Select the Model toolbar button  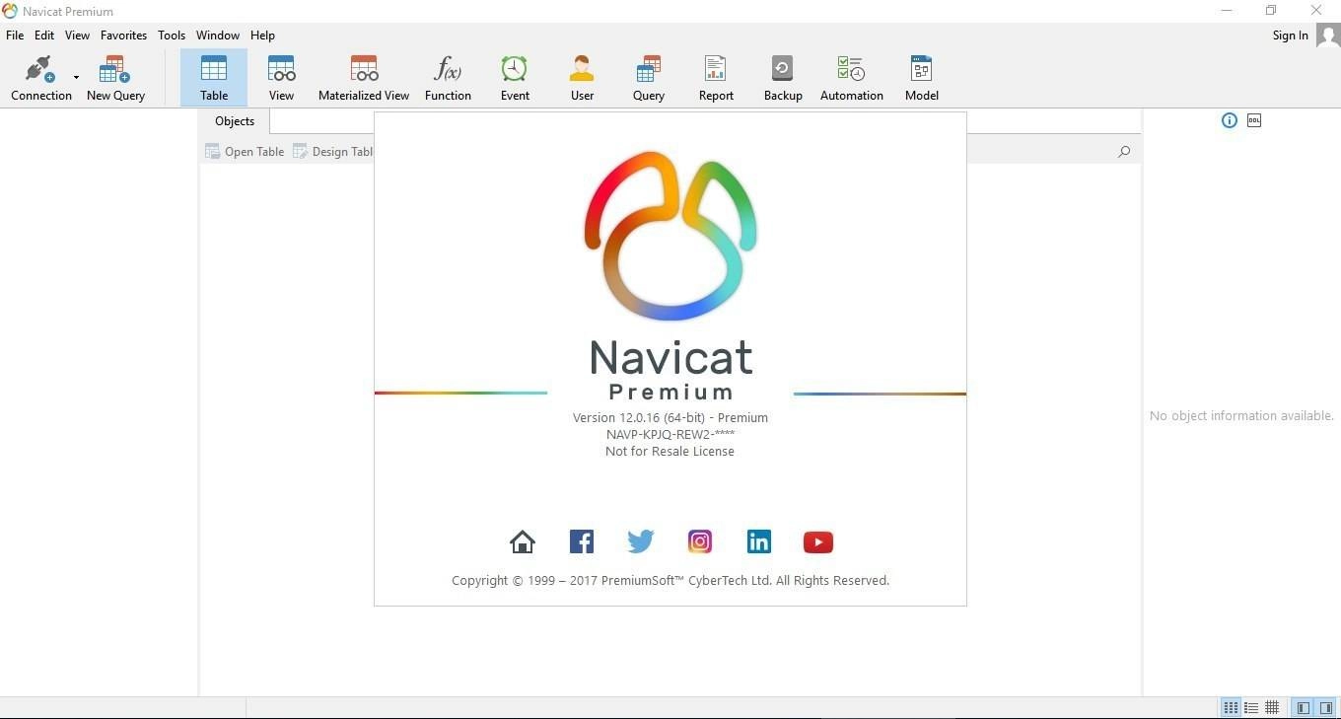click(921, 78)
